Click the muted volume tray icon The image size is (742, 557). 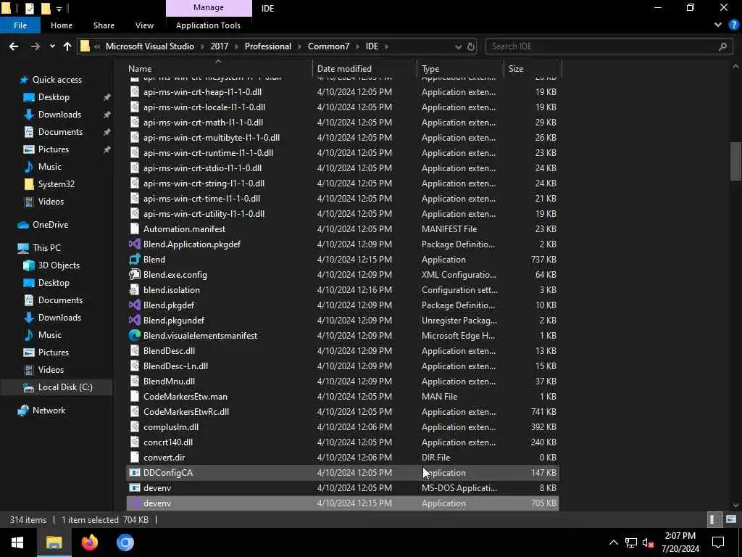[x=649, y=542]
